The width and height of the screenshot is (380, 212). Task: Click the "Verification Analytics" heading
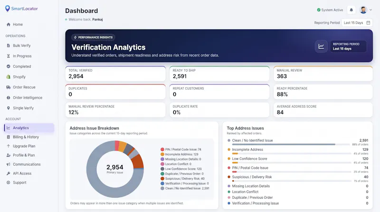(108, 47)
